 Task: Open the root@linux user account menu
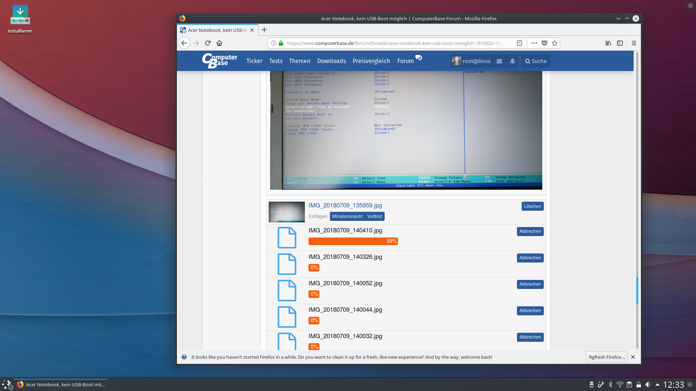[472, 61]
